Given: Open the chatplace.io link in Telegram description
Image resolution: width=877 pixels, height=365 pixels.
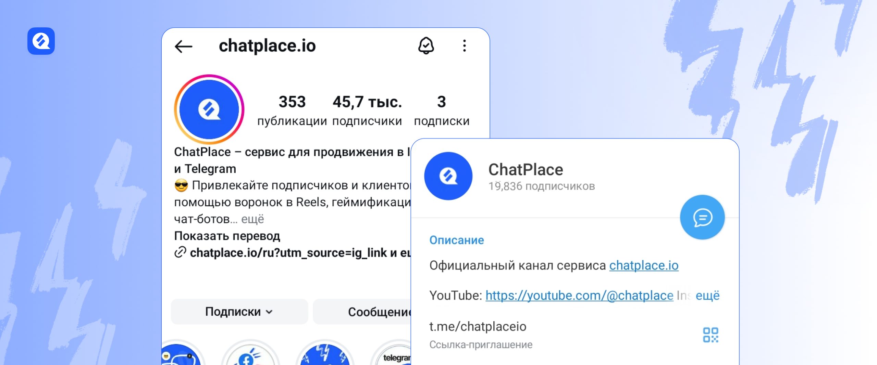Looking at the screenshot, I should point(644,265).
